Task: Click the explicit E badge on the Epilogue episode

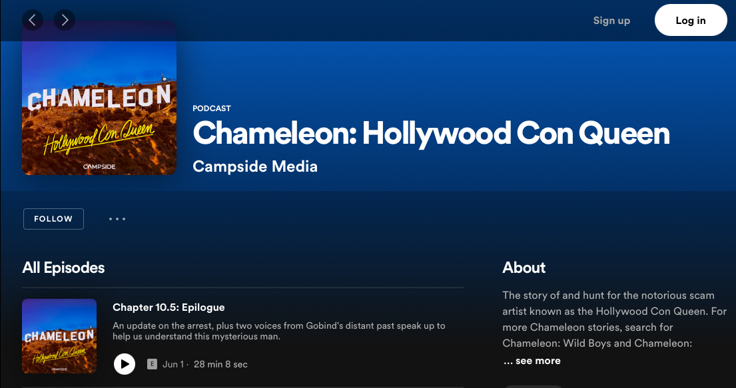Action: (152, 364)
